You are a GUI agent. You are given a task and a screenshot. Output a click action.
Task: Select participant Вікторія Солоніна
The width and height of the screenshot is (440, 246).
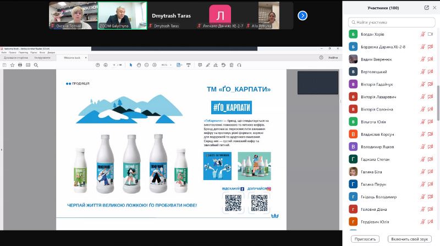click(391, 109)
